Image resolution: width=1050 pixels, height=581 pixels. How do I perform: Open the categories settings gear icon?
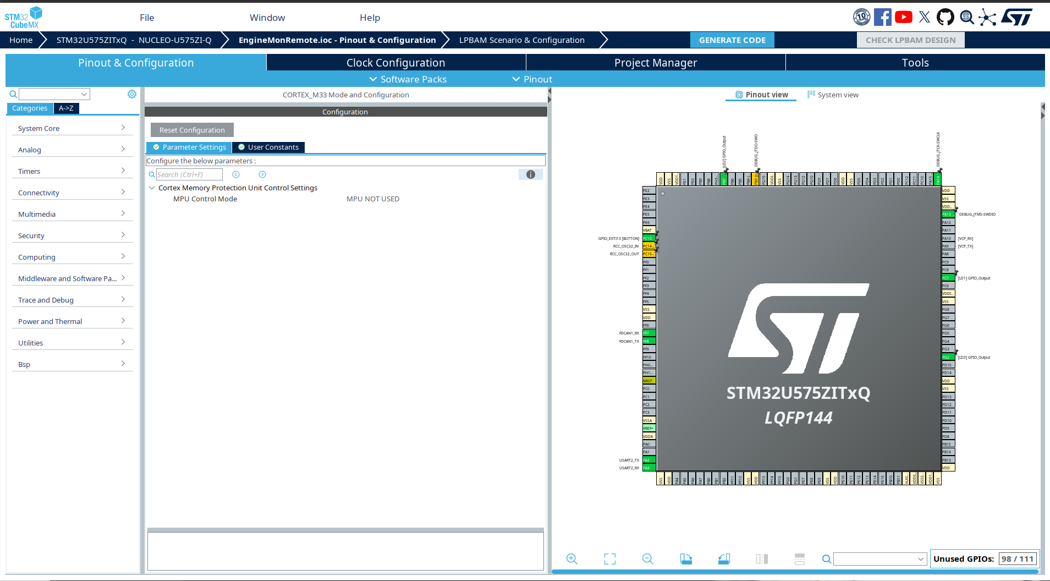[132, 94]
